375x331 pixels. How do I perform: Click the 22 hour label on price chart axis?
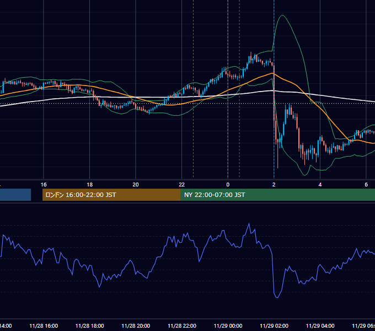click(x=182, y=185)
